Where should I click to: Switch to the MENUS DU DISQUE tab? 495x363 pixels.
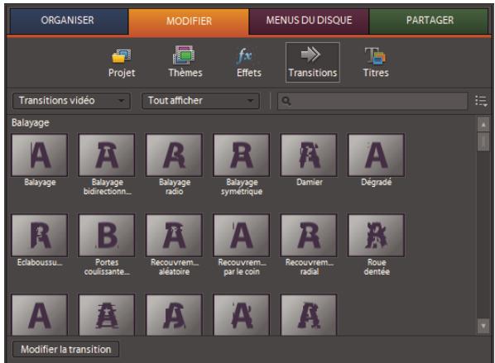pos(309,21)
